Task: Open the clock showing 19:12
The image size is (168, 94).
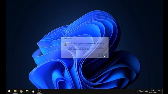Action: point(152,91)
